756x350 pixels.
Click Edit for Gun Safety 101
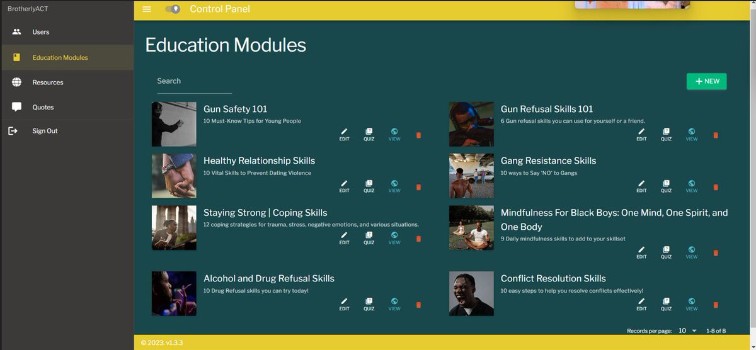[x=344, y=135]
